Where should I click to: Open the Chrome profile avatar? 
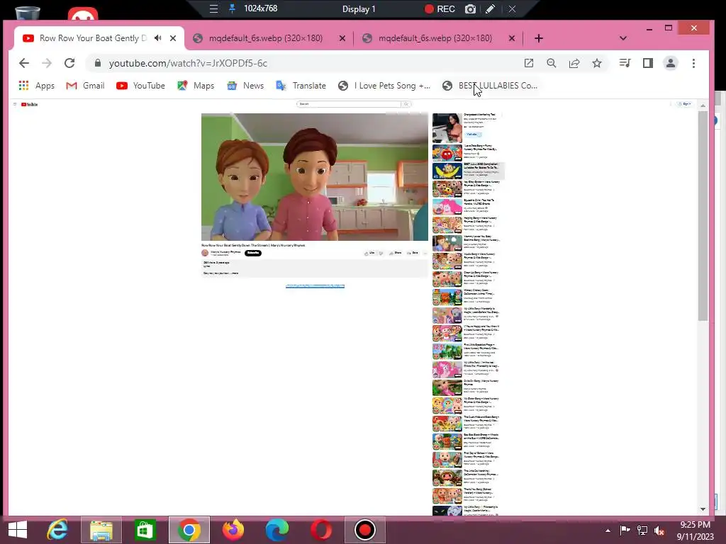(671, 63)
